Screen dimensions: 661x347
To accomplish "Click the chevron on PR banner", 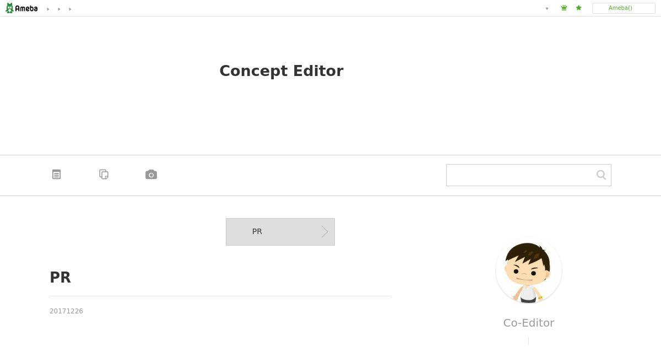I will [x=325, y=232].
